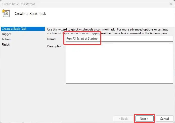Click inside the Description text area
Viewport: 175px width, 123px height.
pyautogui.click(x=119, y=64)
